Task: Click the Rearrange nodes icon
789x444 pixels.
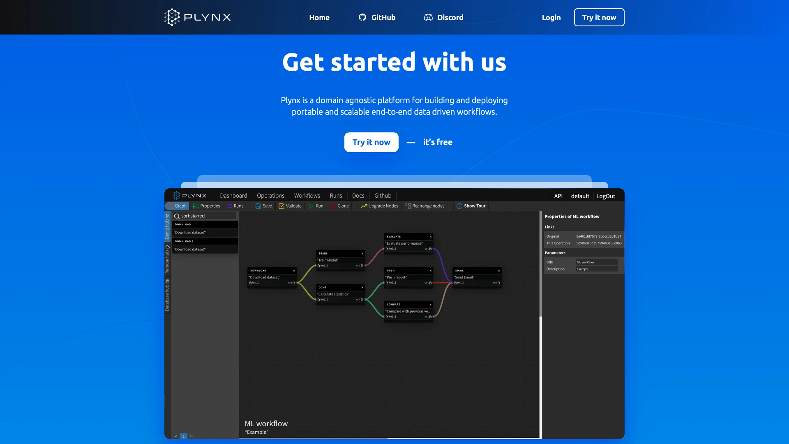Action: pos(408,206)
